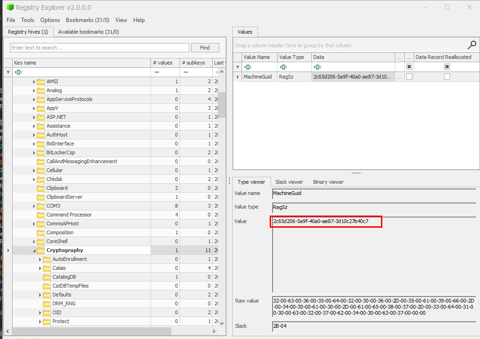Click the Find button
Screen dimensions: 480x339
tap(205, 48)
